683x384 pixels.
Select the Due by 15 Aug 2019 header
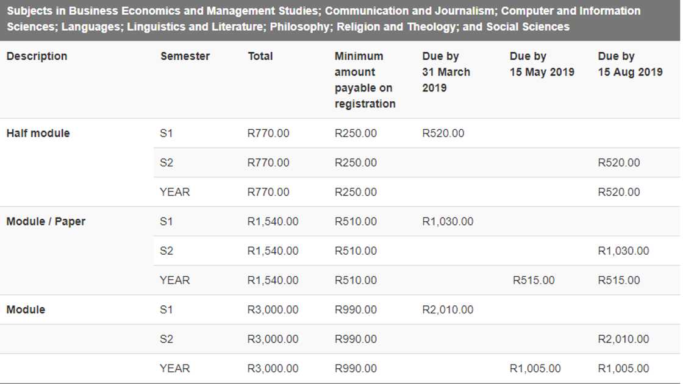click(630, 64)
